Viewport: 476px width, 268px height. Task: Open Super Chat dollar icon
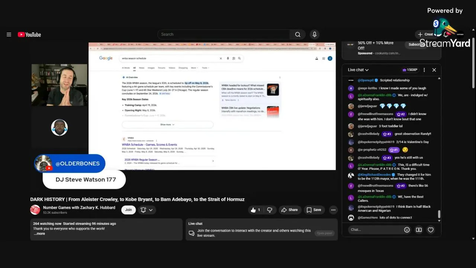(x=419, y=230)
